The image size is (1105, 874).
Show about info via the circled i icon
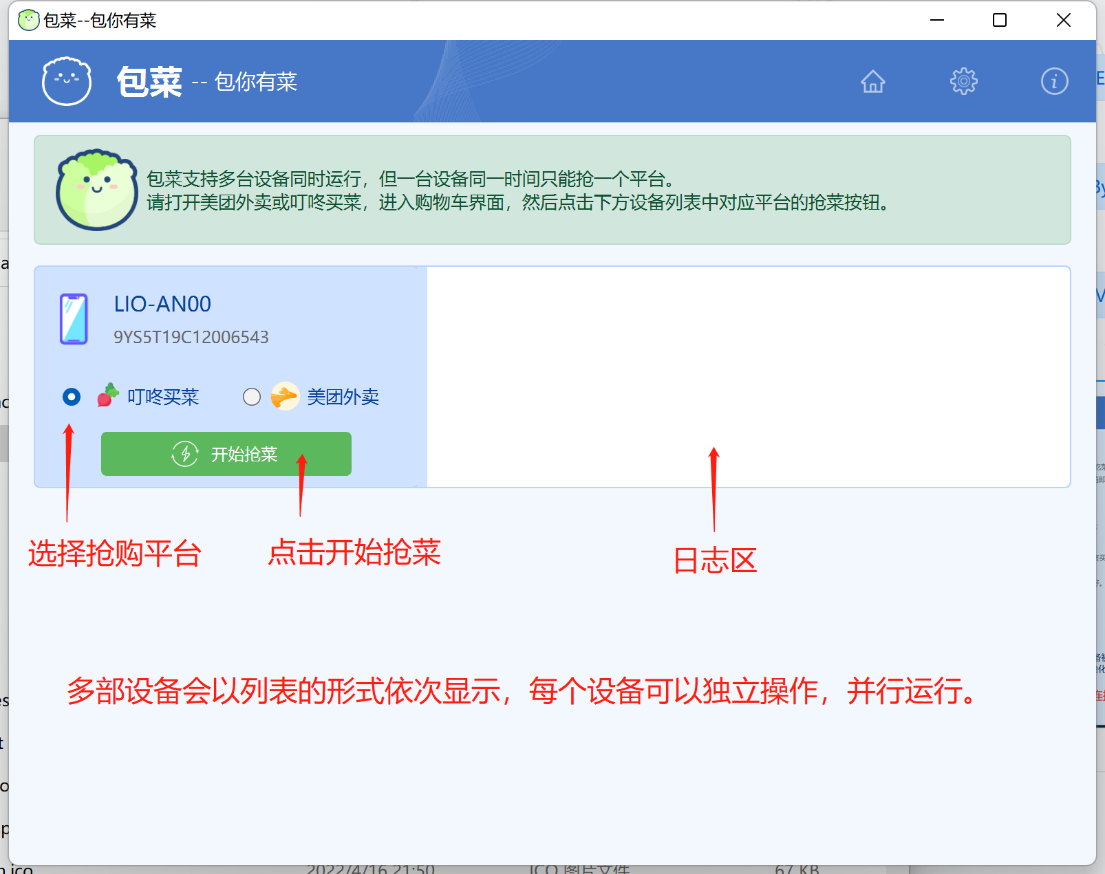click(1054, 81)
